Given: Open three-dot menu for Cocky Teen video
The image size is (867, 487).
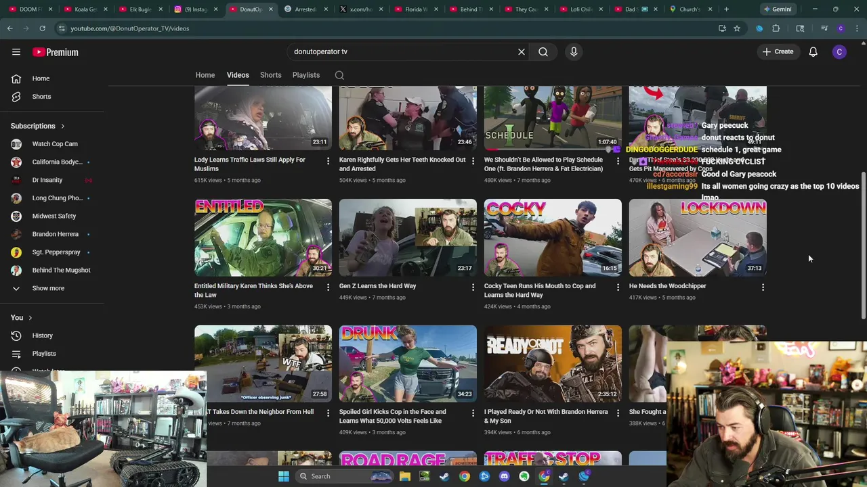Looking at the screenshot, I should coord(618,287).
